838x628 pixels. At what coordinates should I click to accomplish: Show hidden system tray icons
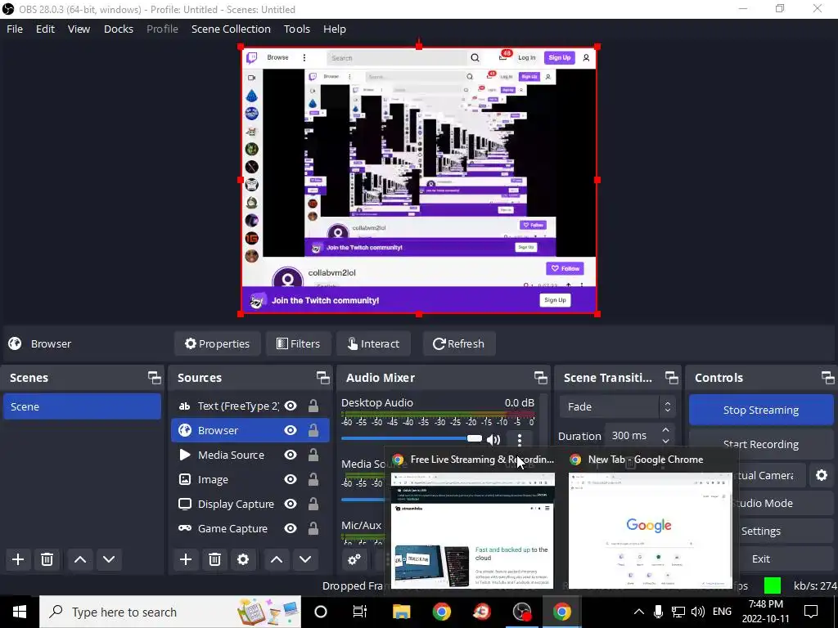click(x=638, y=612)
